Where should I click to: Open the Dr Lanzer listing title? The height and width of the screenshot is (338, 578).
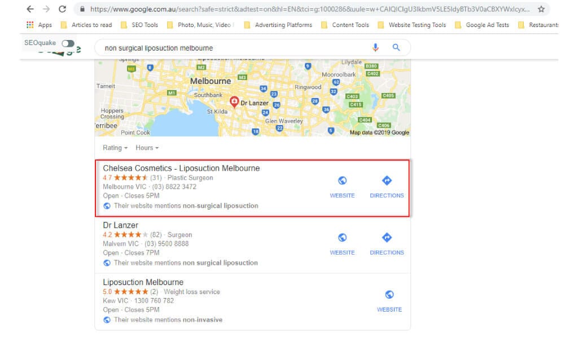pyautogui.click(x=121, y=225)
